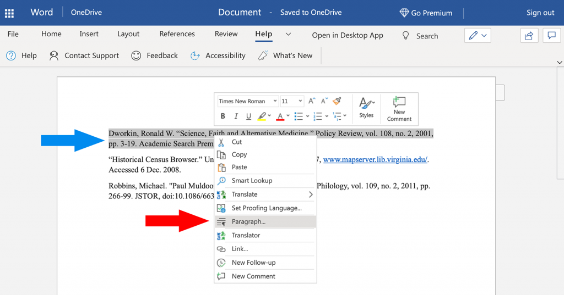Open the app launcher waffle icon
This screenshot has height=295, width=564.
tap(9, 13)
